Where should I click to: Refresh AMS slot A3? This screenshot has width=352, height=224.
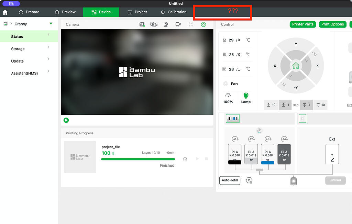click(268, 139)
